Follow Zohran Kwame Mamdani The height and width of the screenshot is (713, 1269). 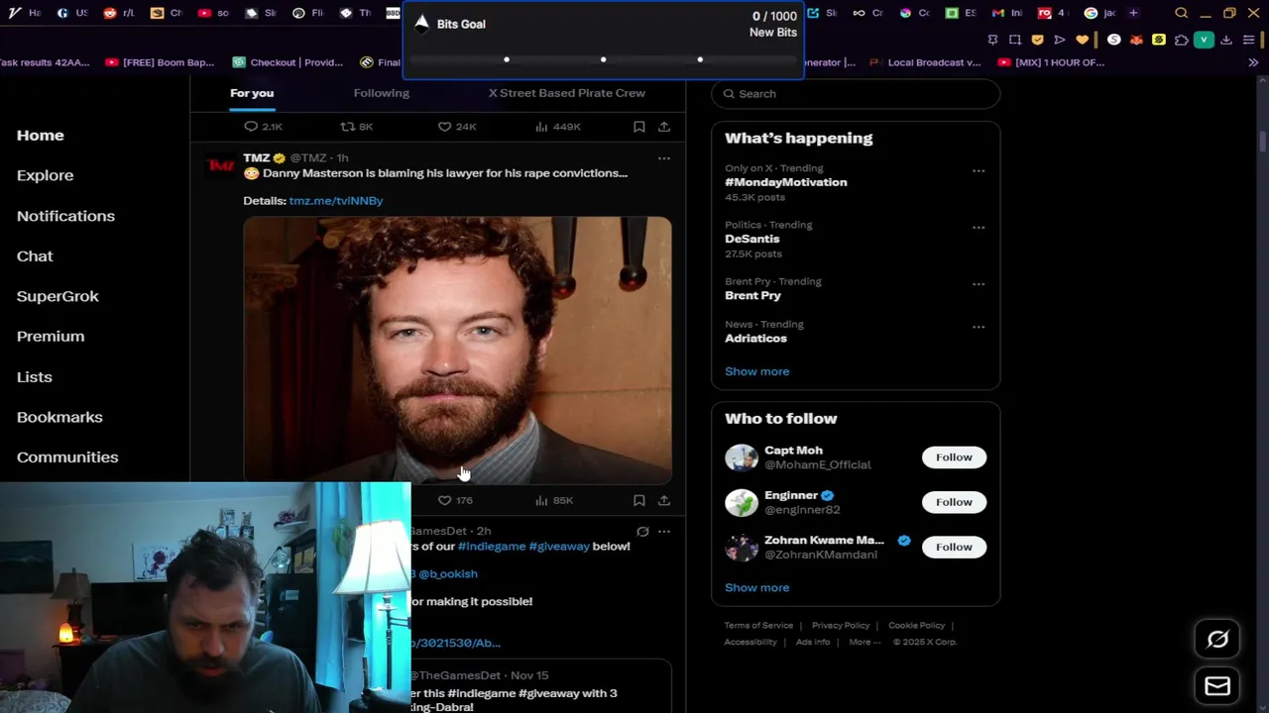point(954,547)
